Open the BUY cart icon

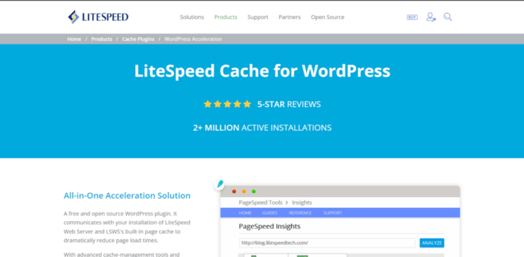[412, 17]
